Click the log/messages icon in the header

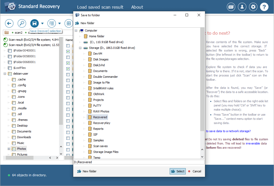point(231,7)
